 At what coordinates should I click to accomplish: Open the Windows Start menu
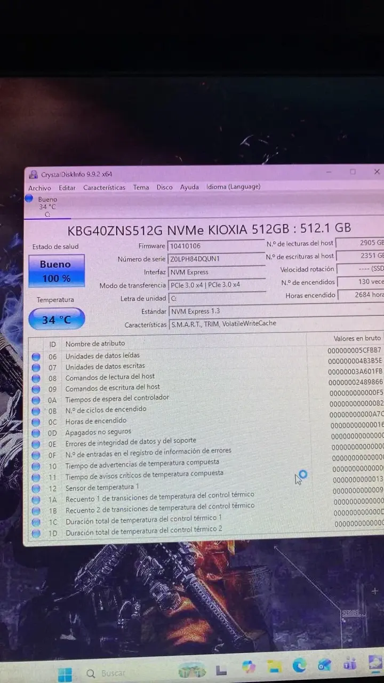click(65, 674)
